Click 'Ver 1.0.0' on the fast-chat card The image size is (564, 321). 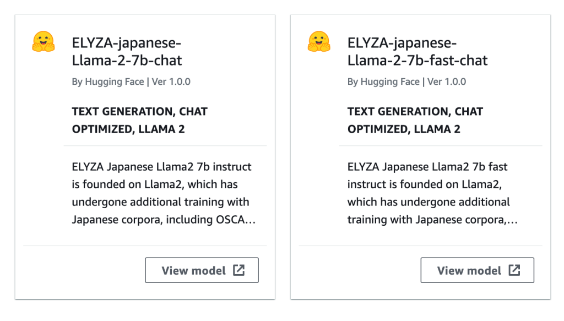point(447,81)
